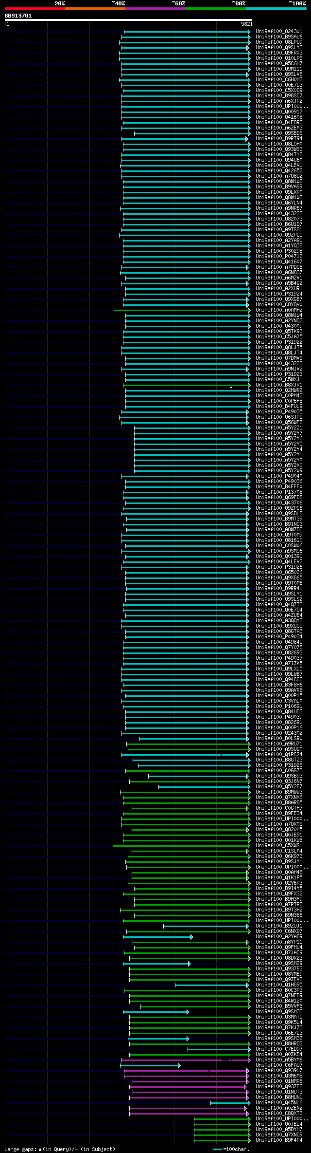Image resolution: width=311 pixels, height=1153 pixels.
Task: Open hit UniRef100_Q8LPU9
Action: (x=279, y=42)
